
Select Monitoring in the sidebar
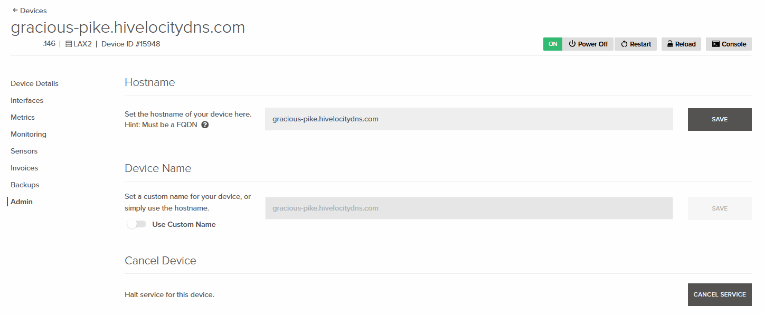coord(29,134)
